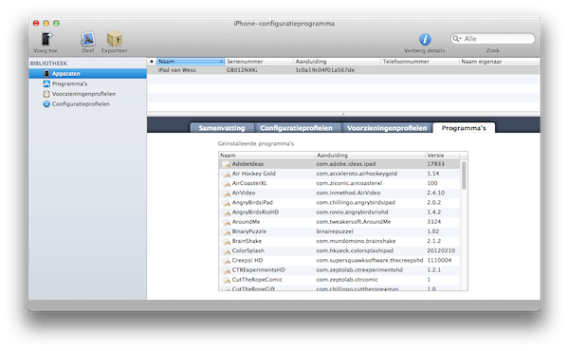
Task: Click the Exporteer box icon
Action: [x=115, y=39]
